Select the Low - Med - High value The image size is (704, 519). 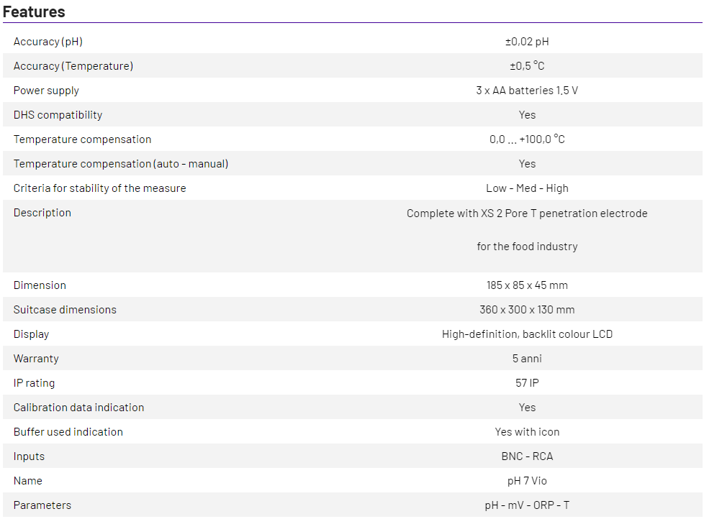point(527,188)
